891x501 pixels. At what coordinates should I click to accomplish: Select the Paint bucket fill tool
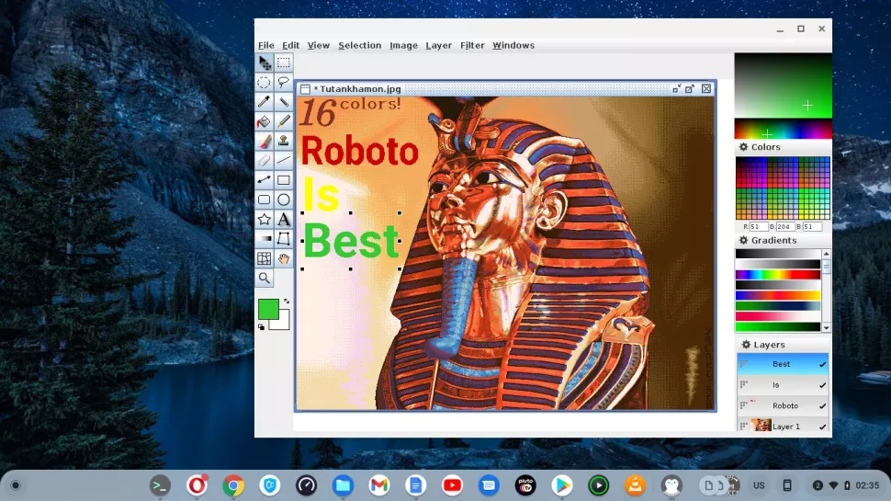pyautogui.click(x=265, y=121)
